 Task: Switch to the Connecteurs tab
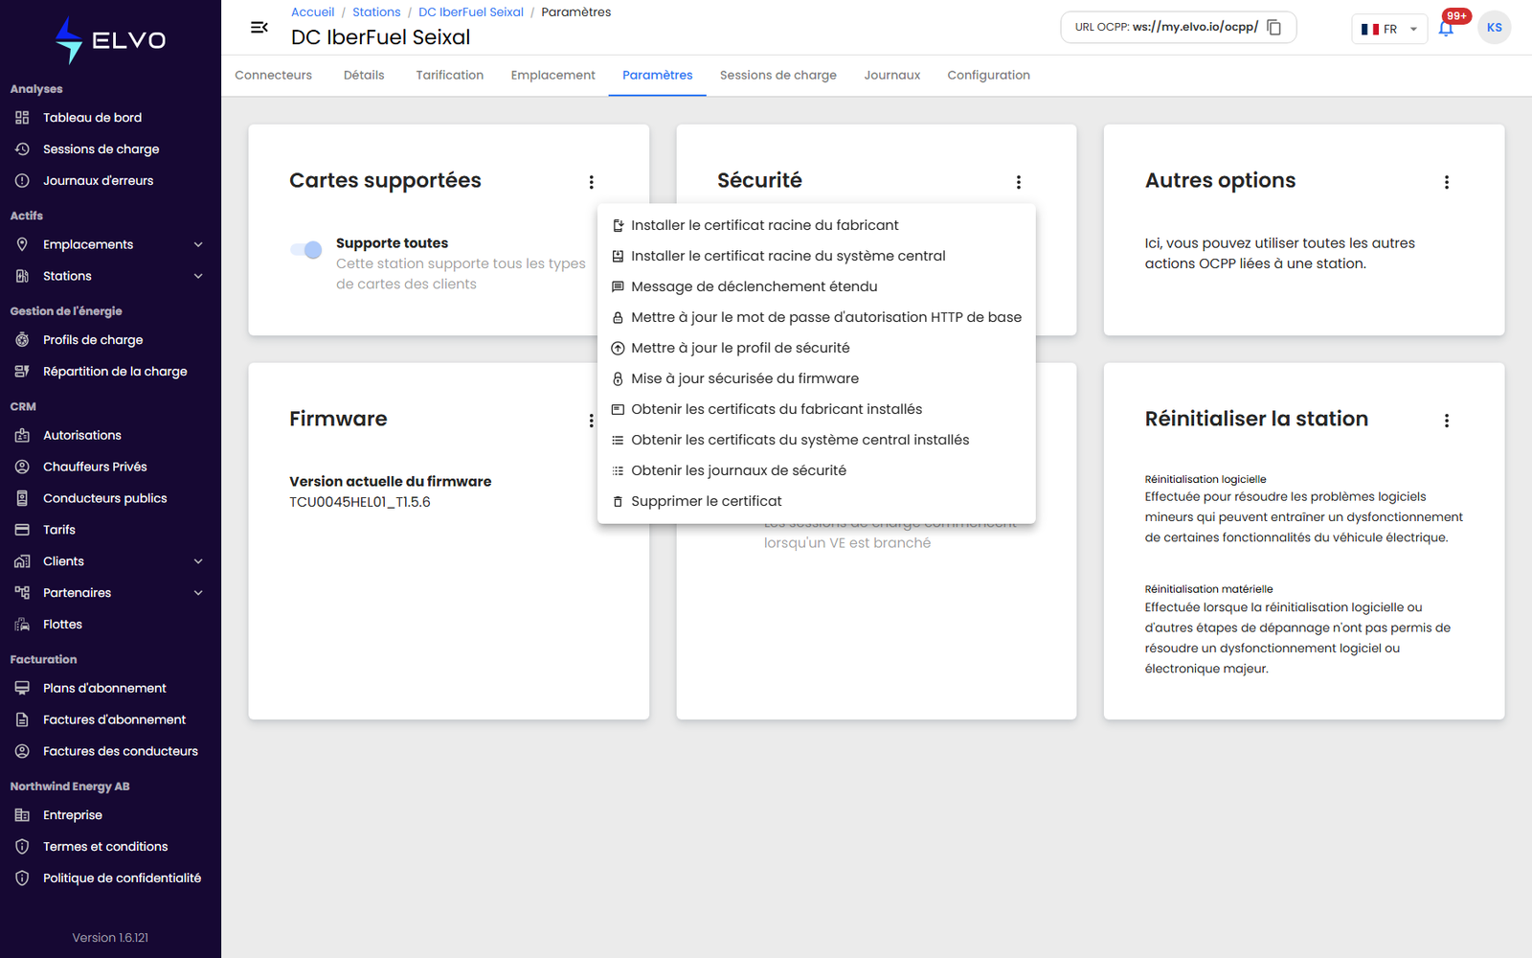click(x=274, y=76)
